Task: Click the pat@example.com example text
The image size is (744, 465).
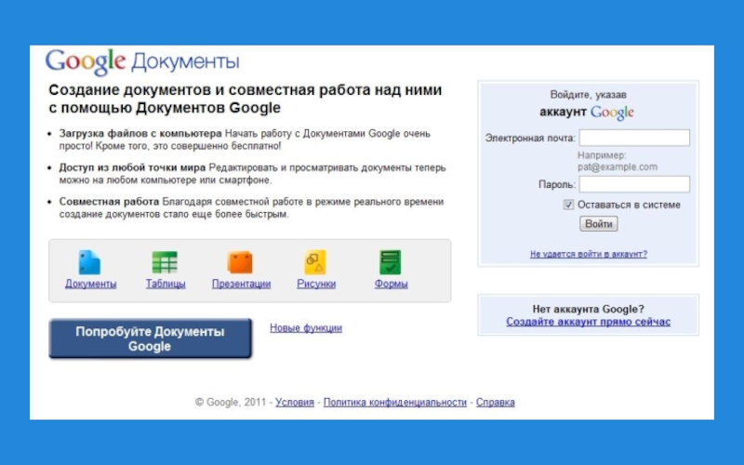Action: click(x=618, y=167)
